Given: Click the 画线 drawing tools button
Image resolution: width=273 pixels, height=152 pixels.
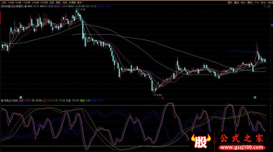Looking at the screenshot, I should point(250,2).
